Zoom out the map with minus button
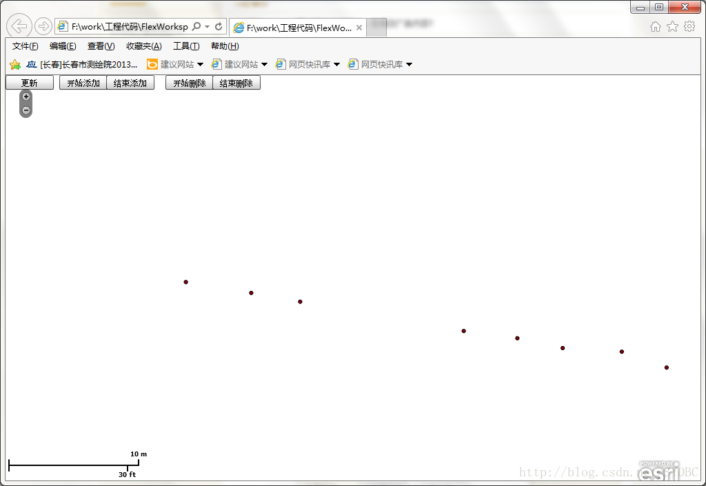 tap(26, 110)
